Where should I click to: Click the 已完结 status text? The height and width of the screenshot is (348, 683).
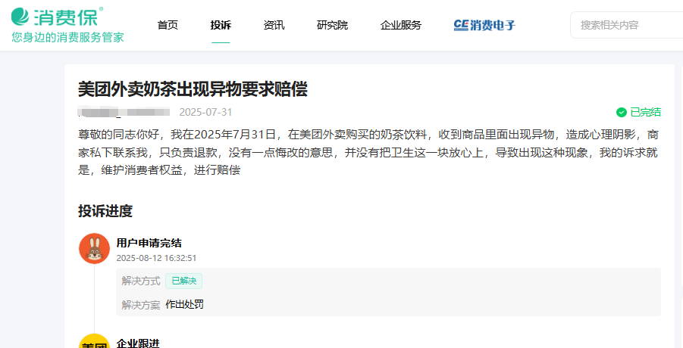pyautogui.click(x=646, y=113)
